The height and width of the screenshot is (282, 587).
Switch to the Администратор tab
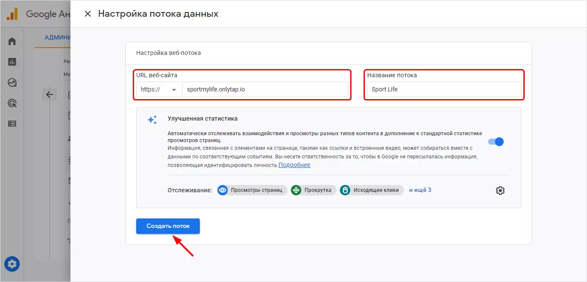click(x=57, y=37)
